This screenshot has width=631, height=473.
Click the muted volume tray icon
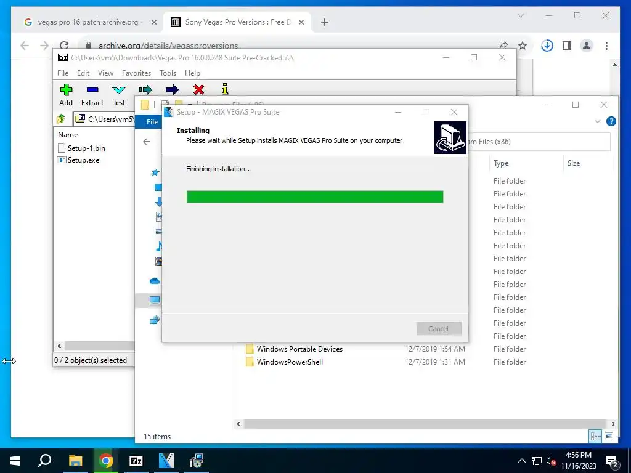(x=551, y=461)
